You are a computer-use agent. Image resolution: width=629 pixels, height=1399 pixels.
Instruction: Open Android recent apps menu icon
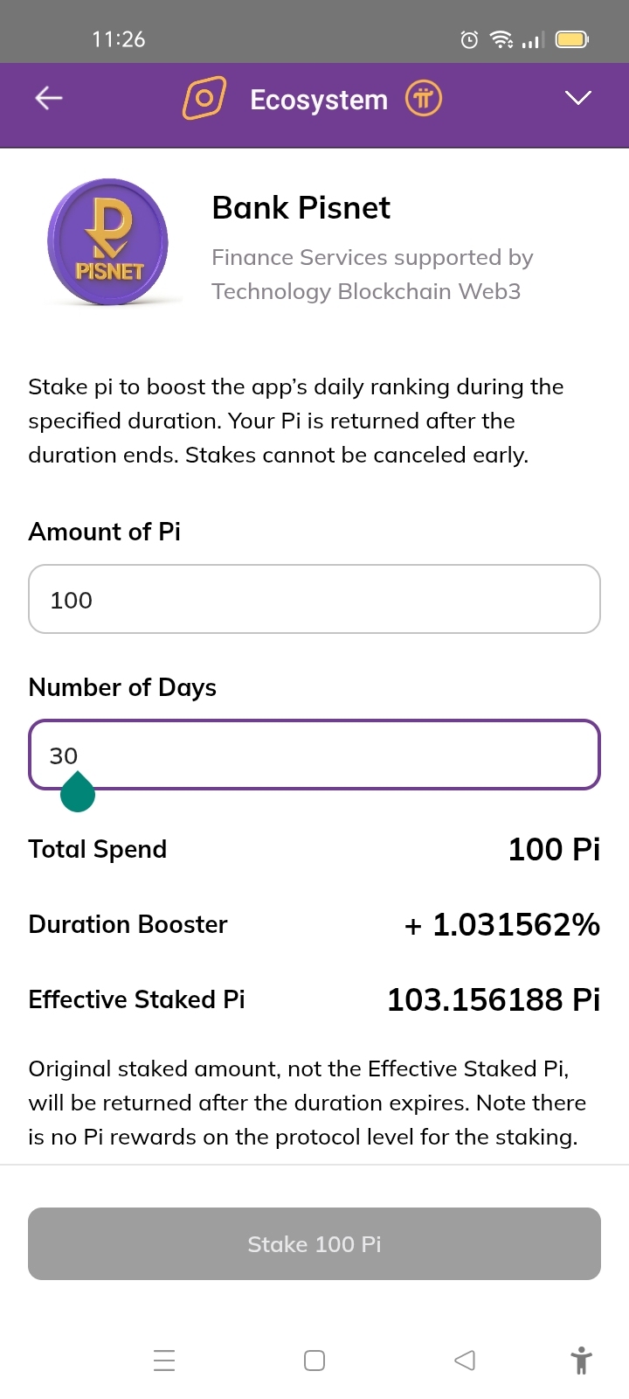164,1361
